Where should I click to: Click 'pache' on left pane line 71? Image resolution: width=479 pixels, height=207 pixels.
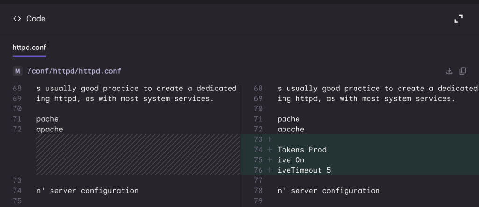47,119
